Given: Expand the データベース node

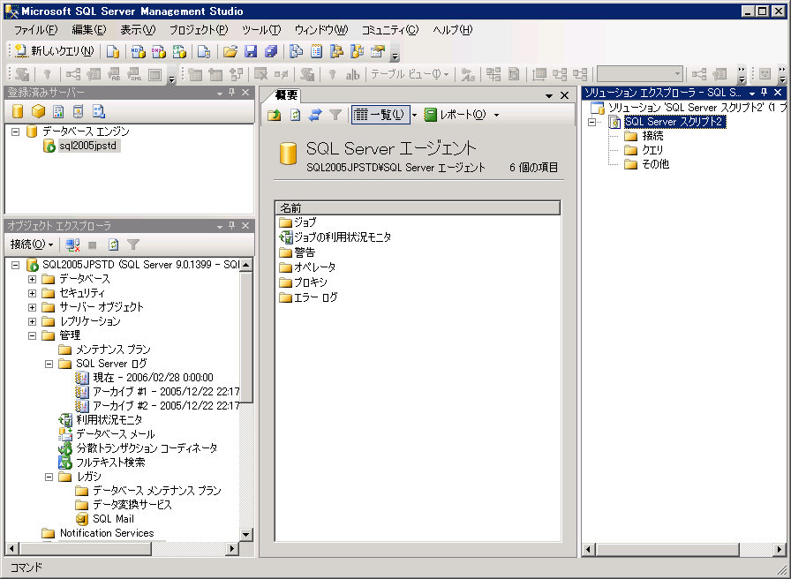Looking at the screenshot, I should click(33, 279).
